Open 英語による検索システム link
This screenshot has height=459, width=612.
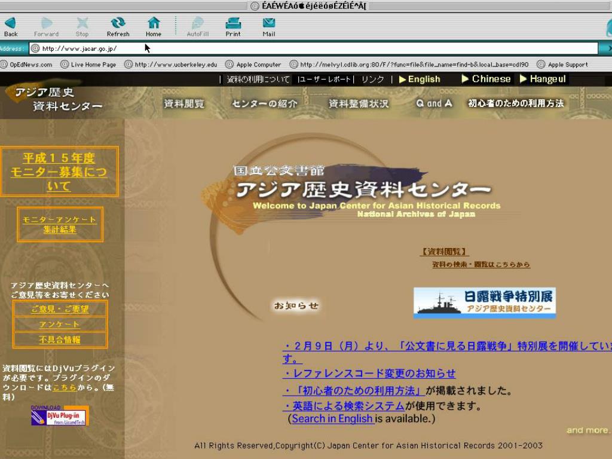[344, 406]
